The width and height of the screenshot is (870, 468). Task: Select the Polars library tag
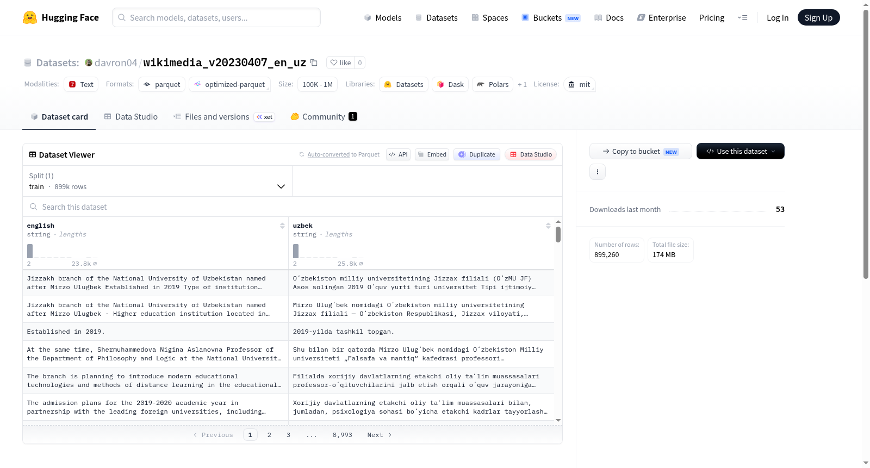(x=493, y=84)
